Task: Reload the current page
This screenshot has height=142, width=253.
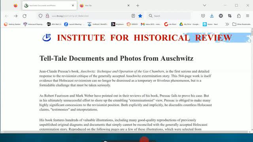Action: (x=25, y=16)
